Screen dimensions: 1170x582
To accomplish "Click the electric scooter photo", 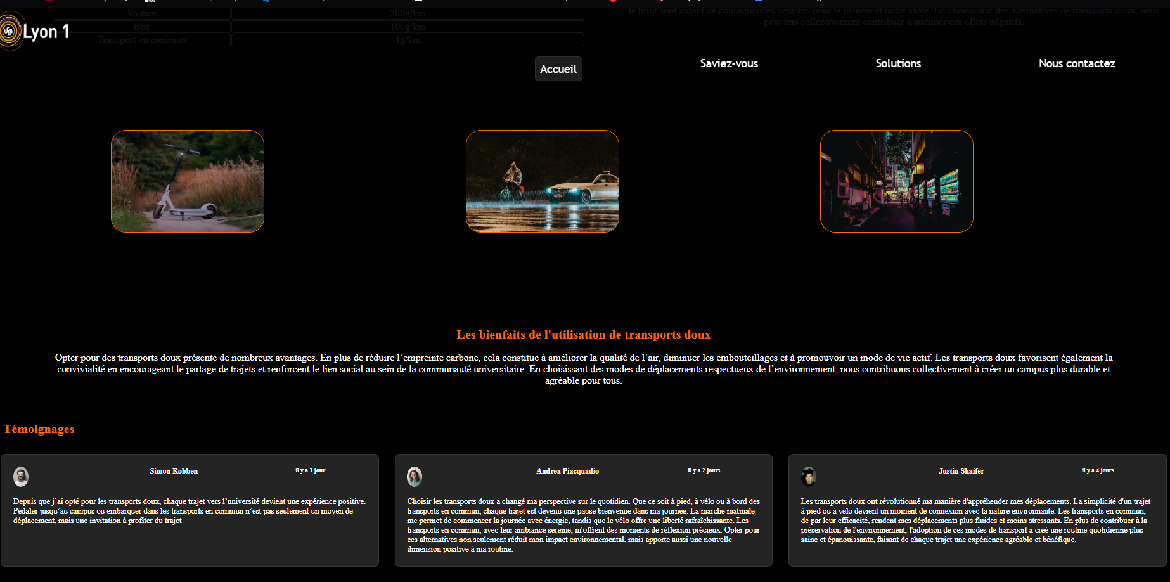I will click(188, 181).
